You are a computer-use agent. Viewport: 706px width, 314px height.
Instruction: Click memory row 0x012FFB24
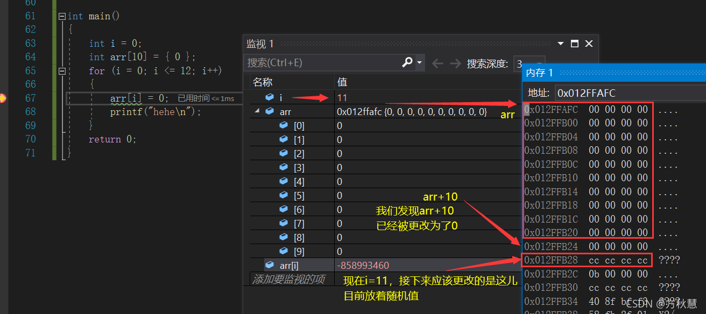602,247
